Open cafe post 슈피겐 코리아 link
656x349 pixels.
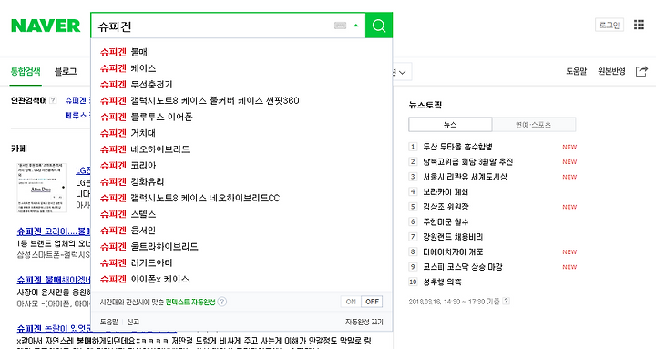pos(54,231)
